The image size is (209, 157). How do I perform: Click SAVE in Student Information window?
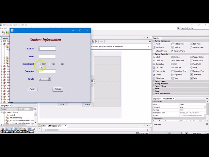tap(32, 89)
